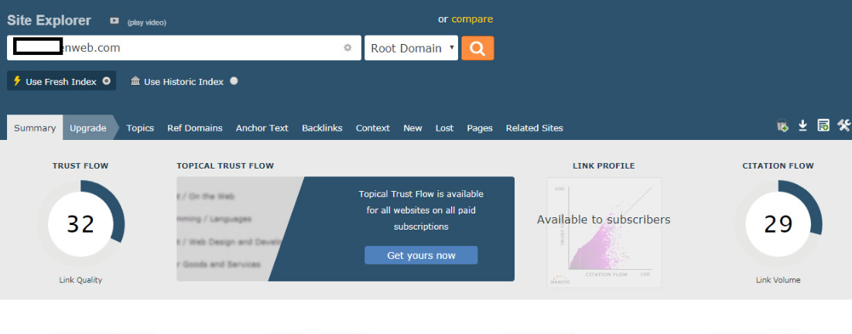Screen dimensions: 852x334
Task: Open the Context tab
Action: click(x=373, y=128)
